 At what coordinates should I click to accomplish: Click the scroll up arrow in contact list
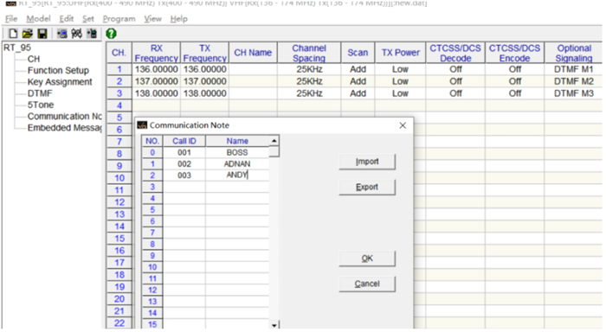[x=274, y=141]
